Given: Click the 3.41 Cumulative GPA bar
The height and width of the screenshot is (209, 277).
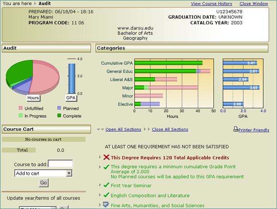Looking at the screenshot, I should coord(240,63).
